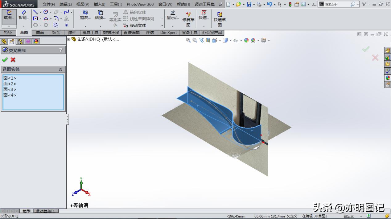Click the Appearances colored sphere icon
The image size is (391, 219).
[x=246, y=40]
